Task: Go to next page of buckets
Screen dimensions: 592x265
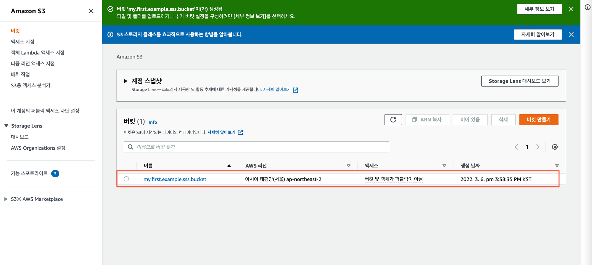Action: (538, 147)
